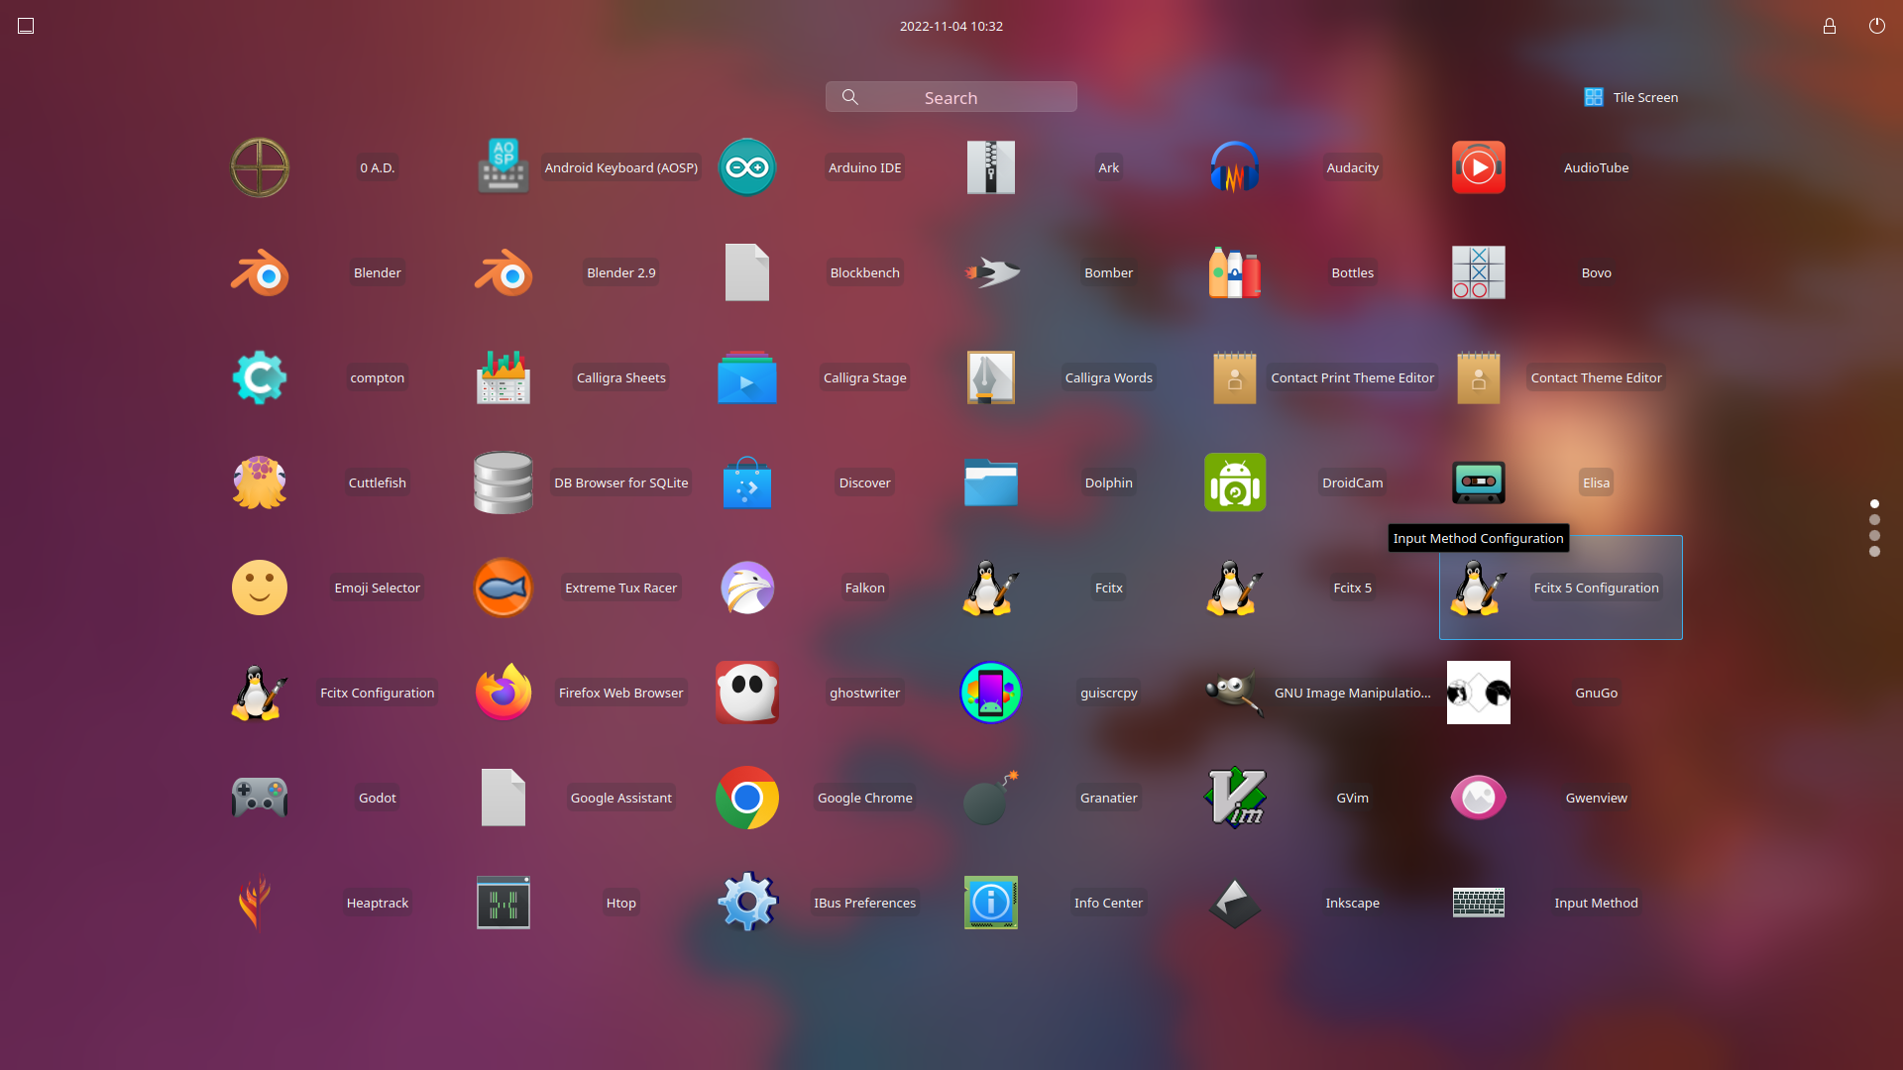The image size is (1903, 1070).
Task: Launch the GNU Image Manipulation Program icon
Action: pyautogui.click(x=1235, y=693)
